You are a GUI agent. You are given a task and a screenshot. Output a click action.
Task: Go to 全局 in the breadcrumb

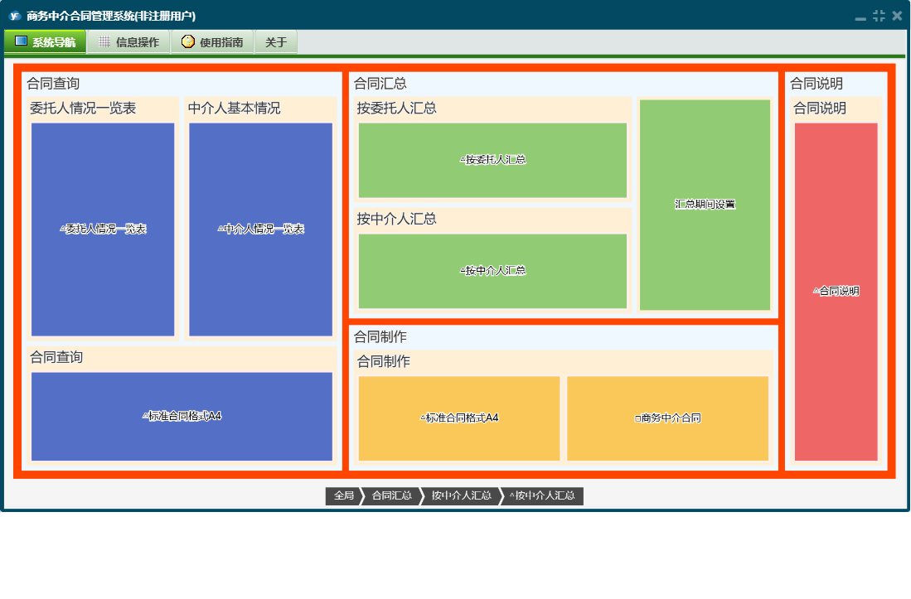coord(343,496)
